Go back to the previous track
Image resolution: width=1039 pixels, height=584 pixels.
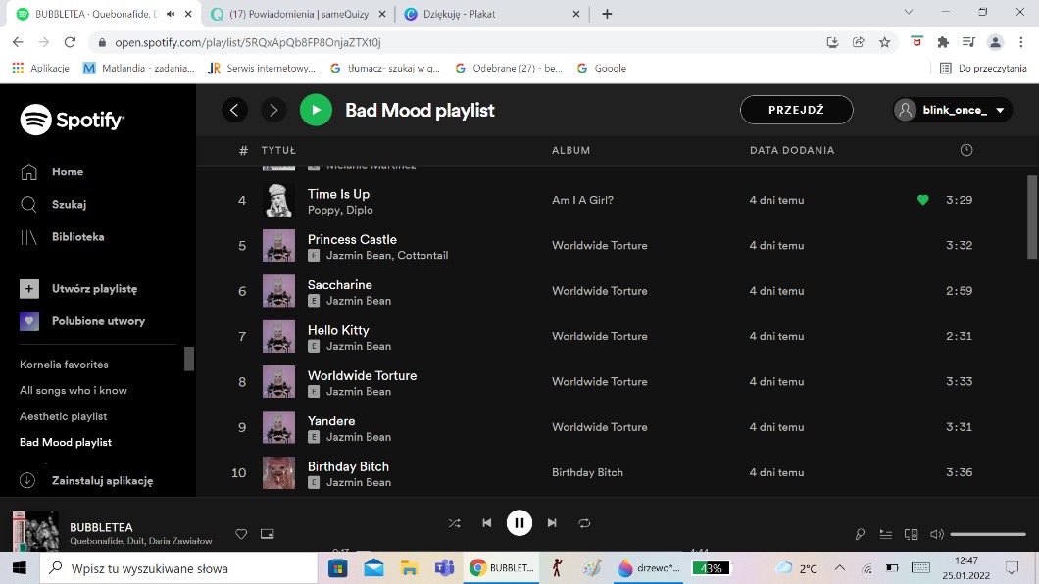(486, 523)
